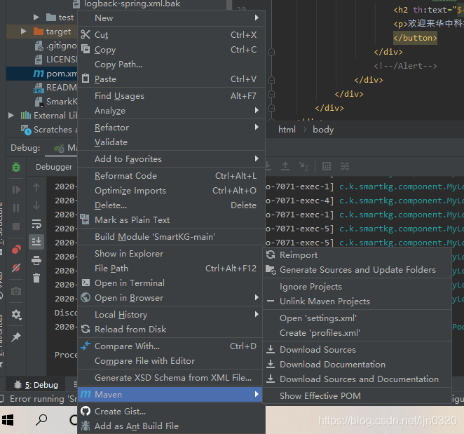Screen dimensions: 464x434
Task: Switch to the Debugger tab
Action: click(54, 167)
